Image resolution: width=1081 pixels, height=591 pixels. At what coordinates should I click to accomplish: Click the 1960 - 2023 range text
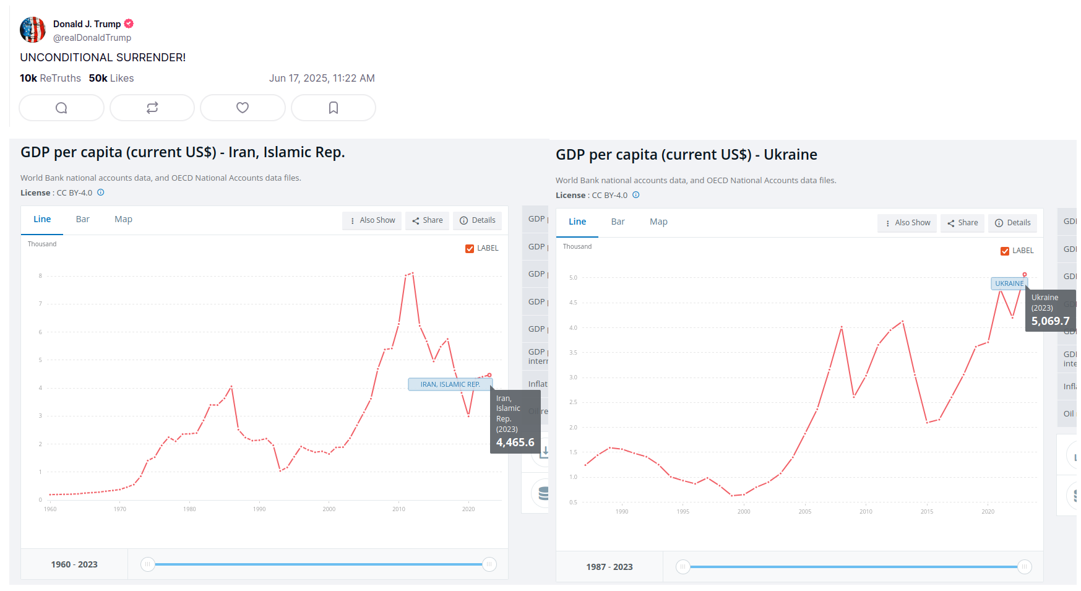point(74,564)
